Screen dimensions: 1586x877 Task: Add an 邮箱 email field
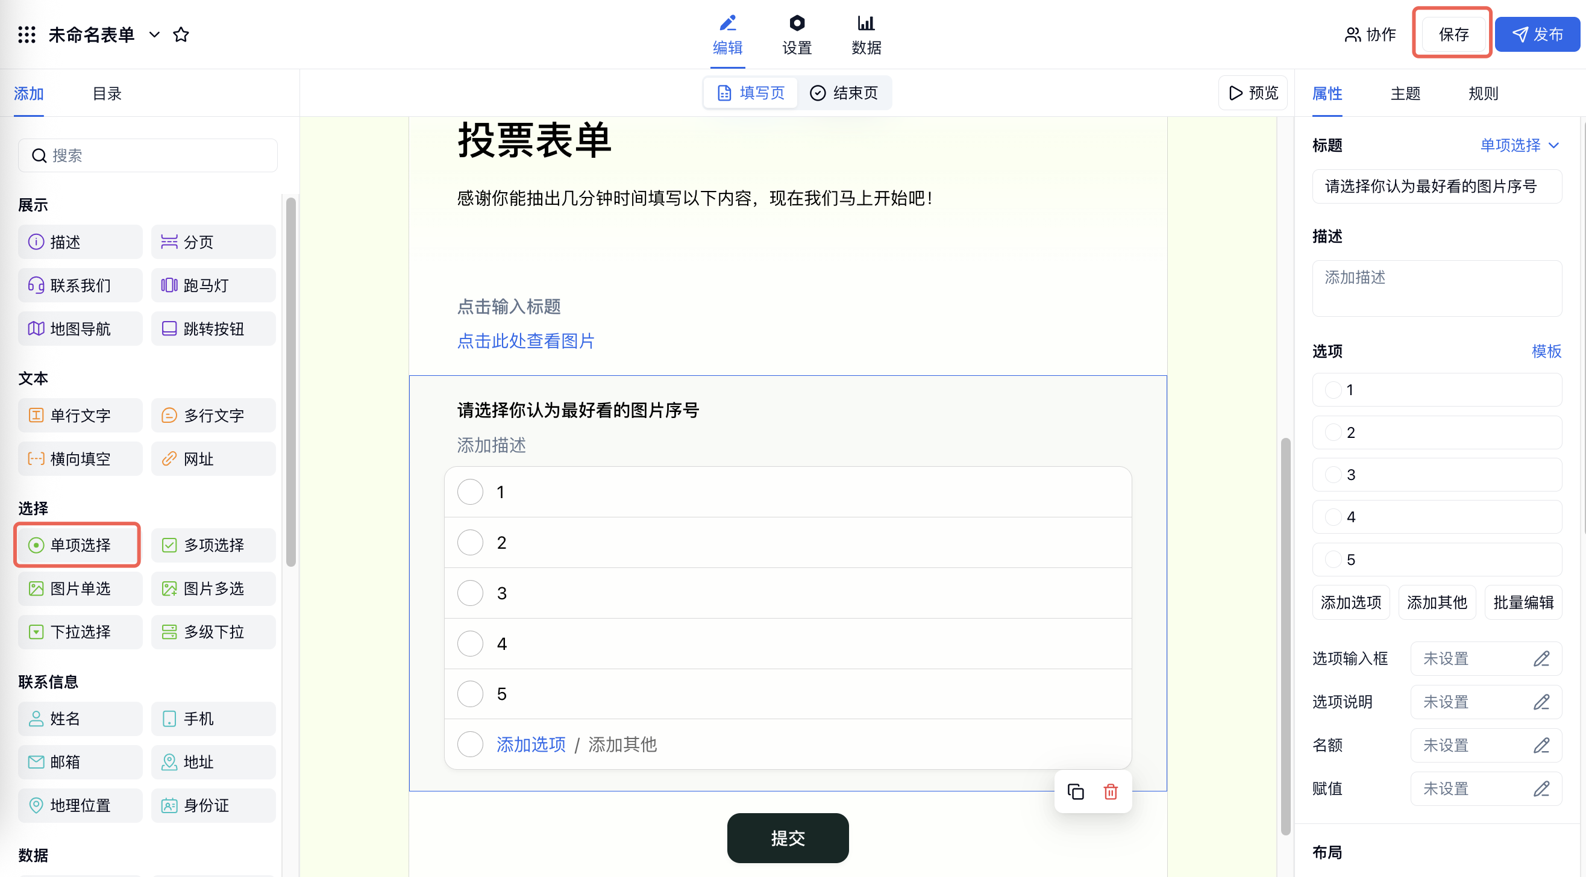[x=80, y=762]
